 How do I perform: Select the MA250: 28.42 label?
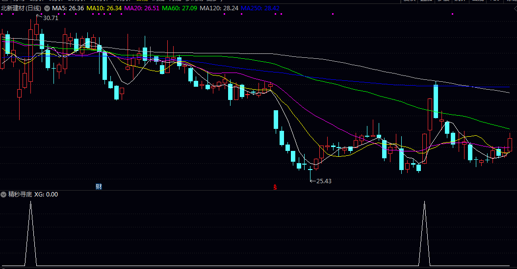(x=260, y=8)
